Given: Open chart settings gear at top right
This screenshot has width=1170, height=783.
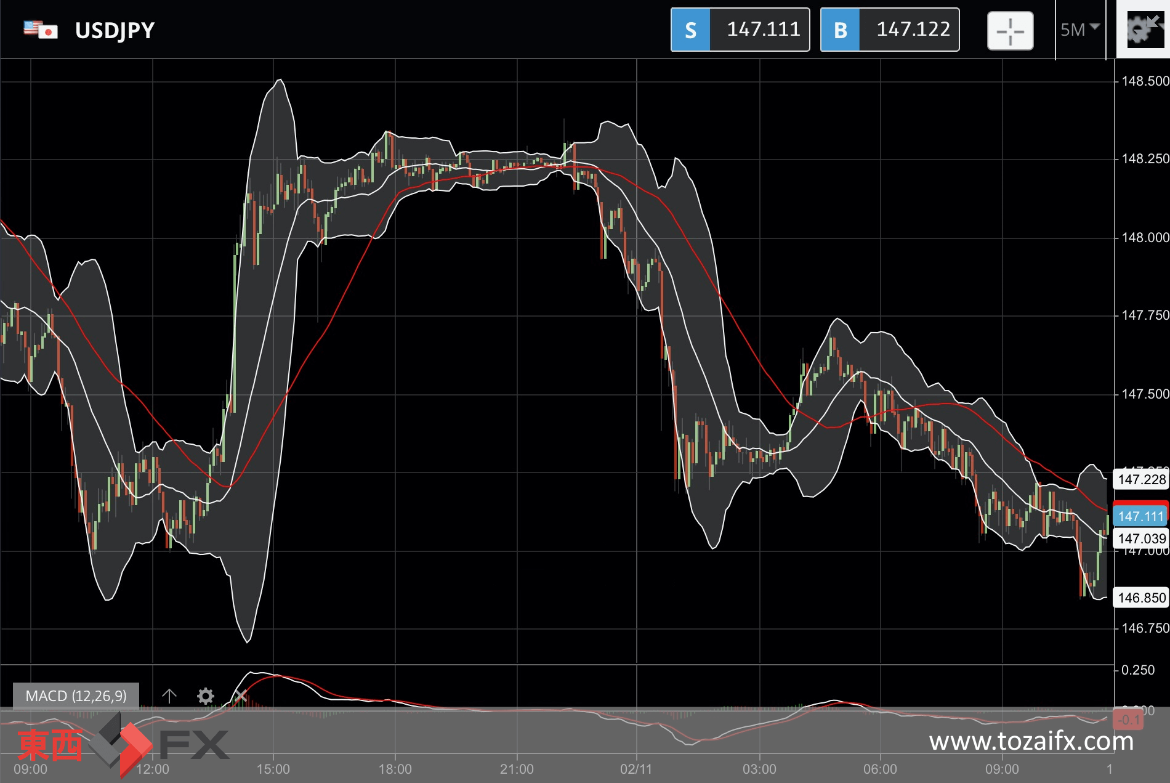Looking at the screenshot, I should point(1142,30).
